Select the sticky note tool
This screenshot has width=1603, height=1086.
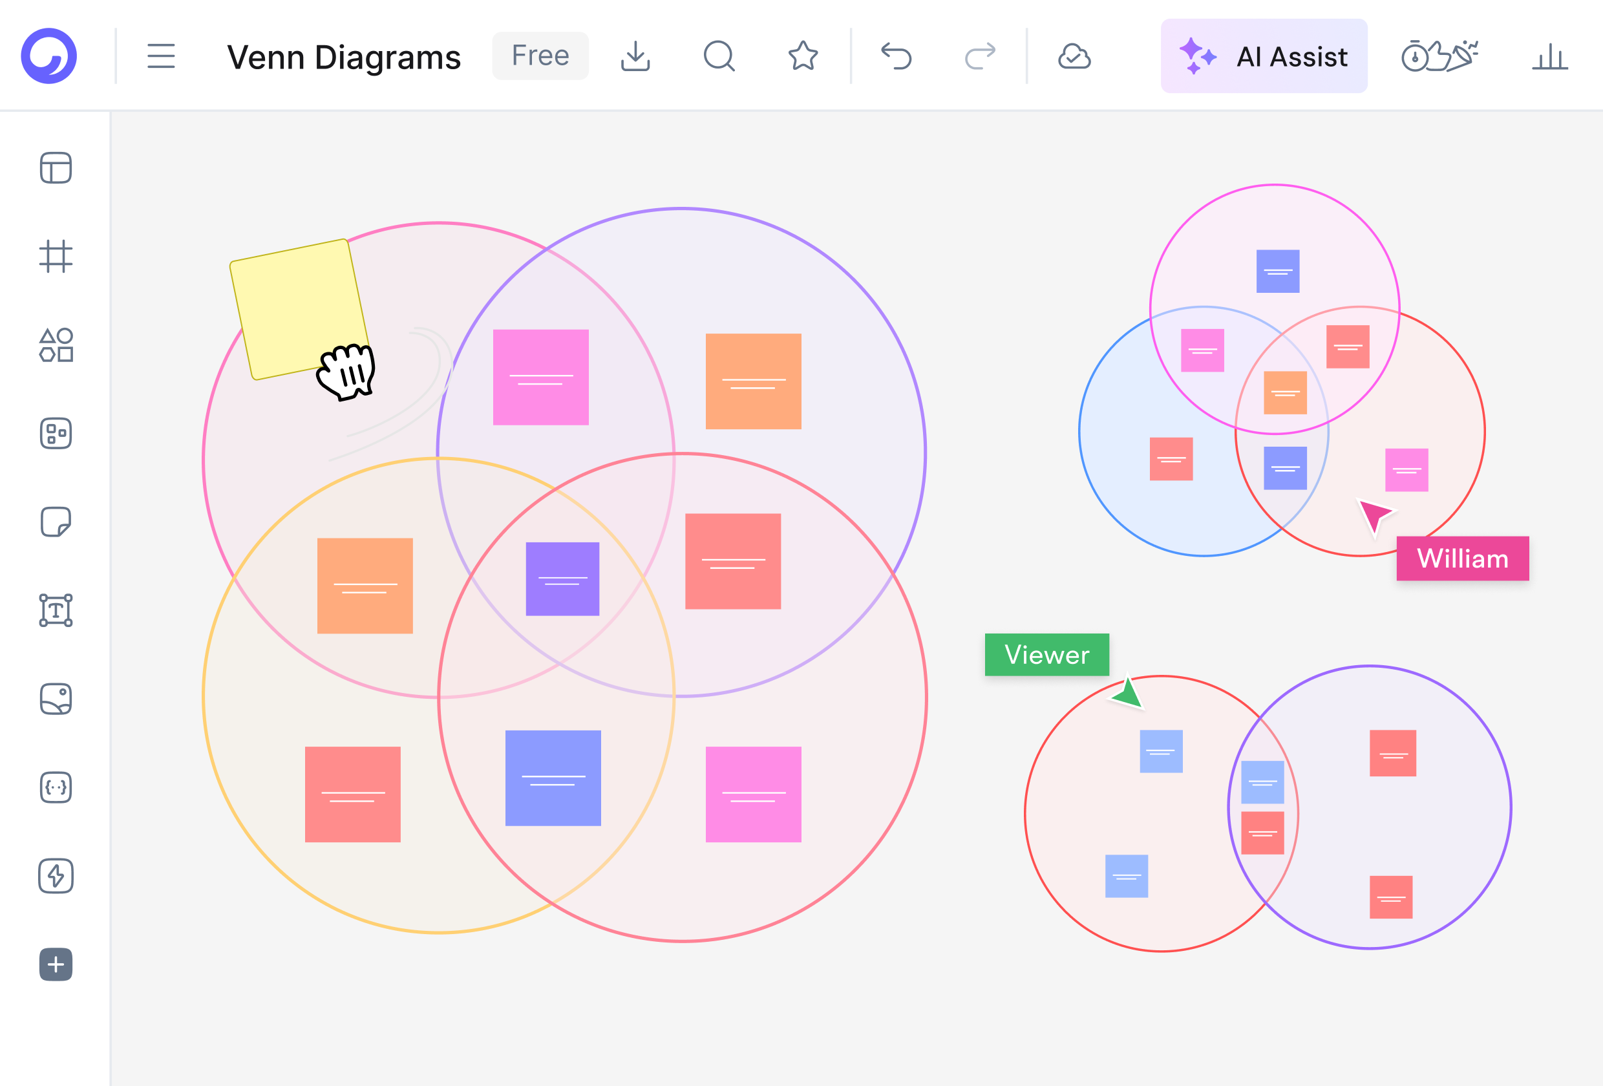click(56, 522)
